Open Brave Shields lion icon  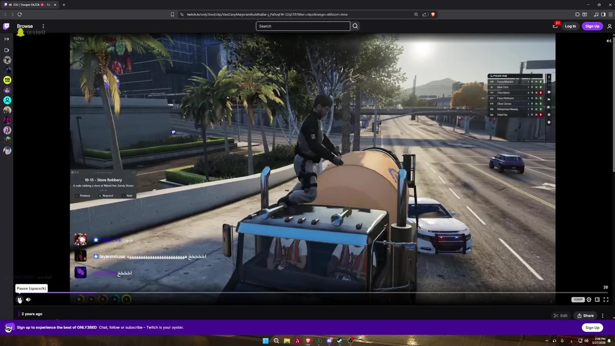[433, 14]
